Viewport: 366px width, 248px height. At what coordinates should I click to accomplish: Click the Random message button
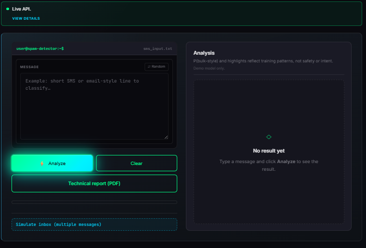pyautogui.click(x=157, y=67)
